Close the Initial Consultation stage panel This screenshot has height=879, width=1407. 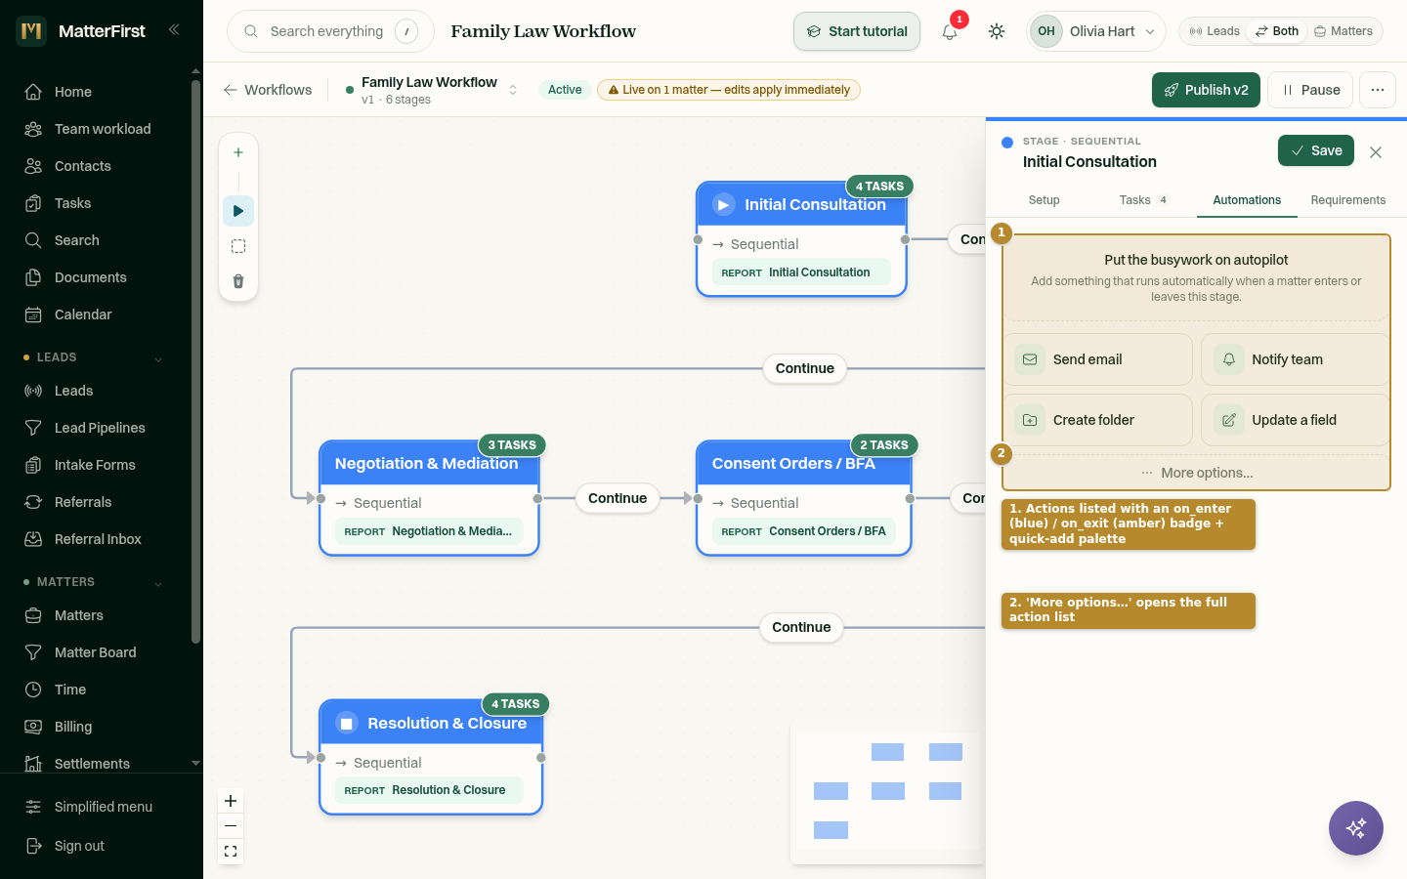(1376, 152)
